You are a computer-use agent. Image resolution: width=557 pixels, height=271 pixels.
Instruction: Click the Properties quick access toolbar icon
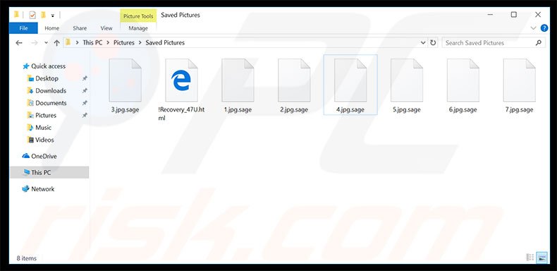[x=32, y=15]
